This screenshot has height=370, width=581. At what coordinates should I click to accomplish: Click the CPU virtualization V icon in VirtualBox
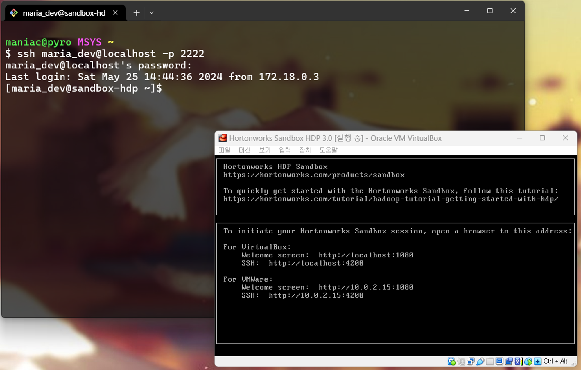click(519, 361)
